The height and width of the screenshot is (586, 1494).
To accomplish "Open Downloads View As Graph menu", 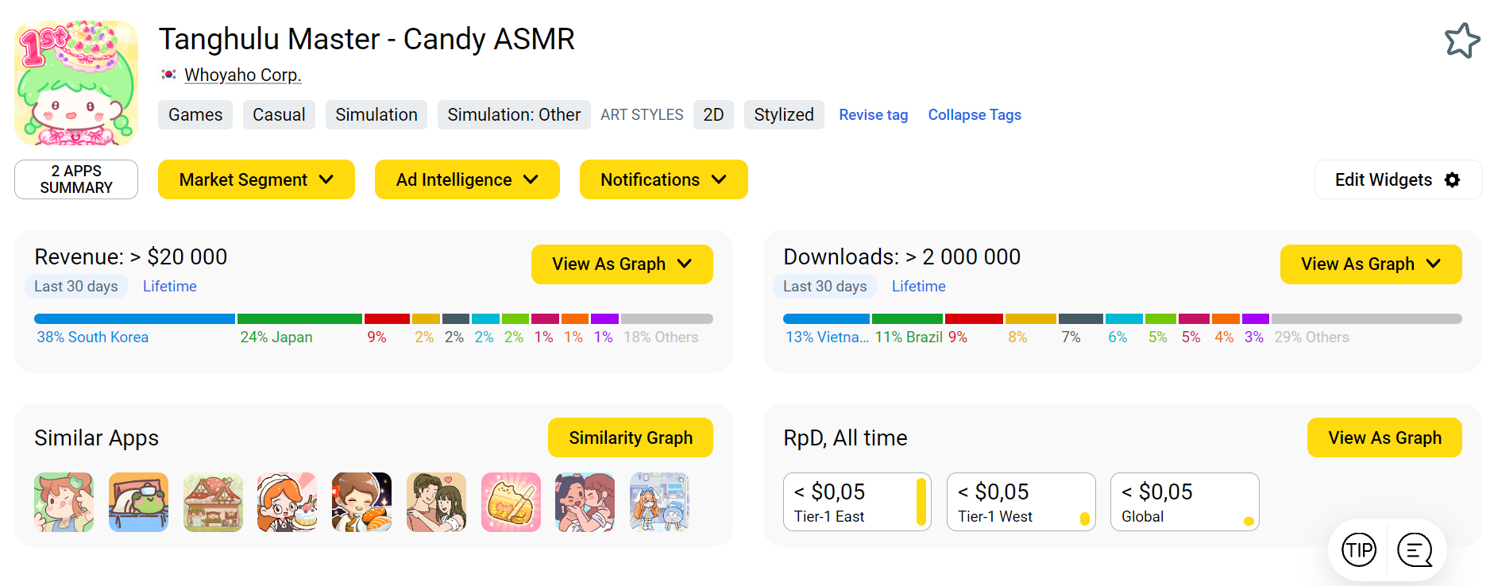I will click(x=1370, y=264).
